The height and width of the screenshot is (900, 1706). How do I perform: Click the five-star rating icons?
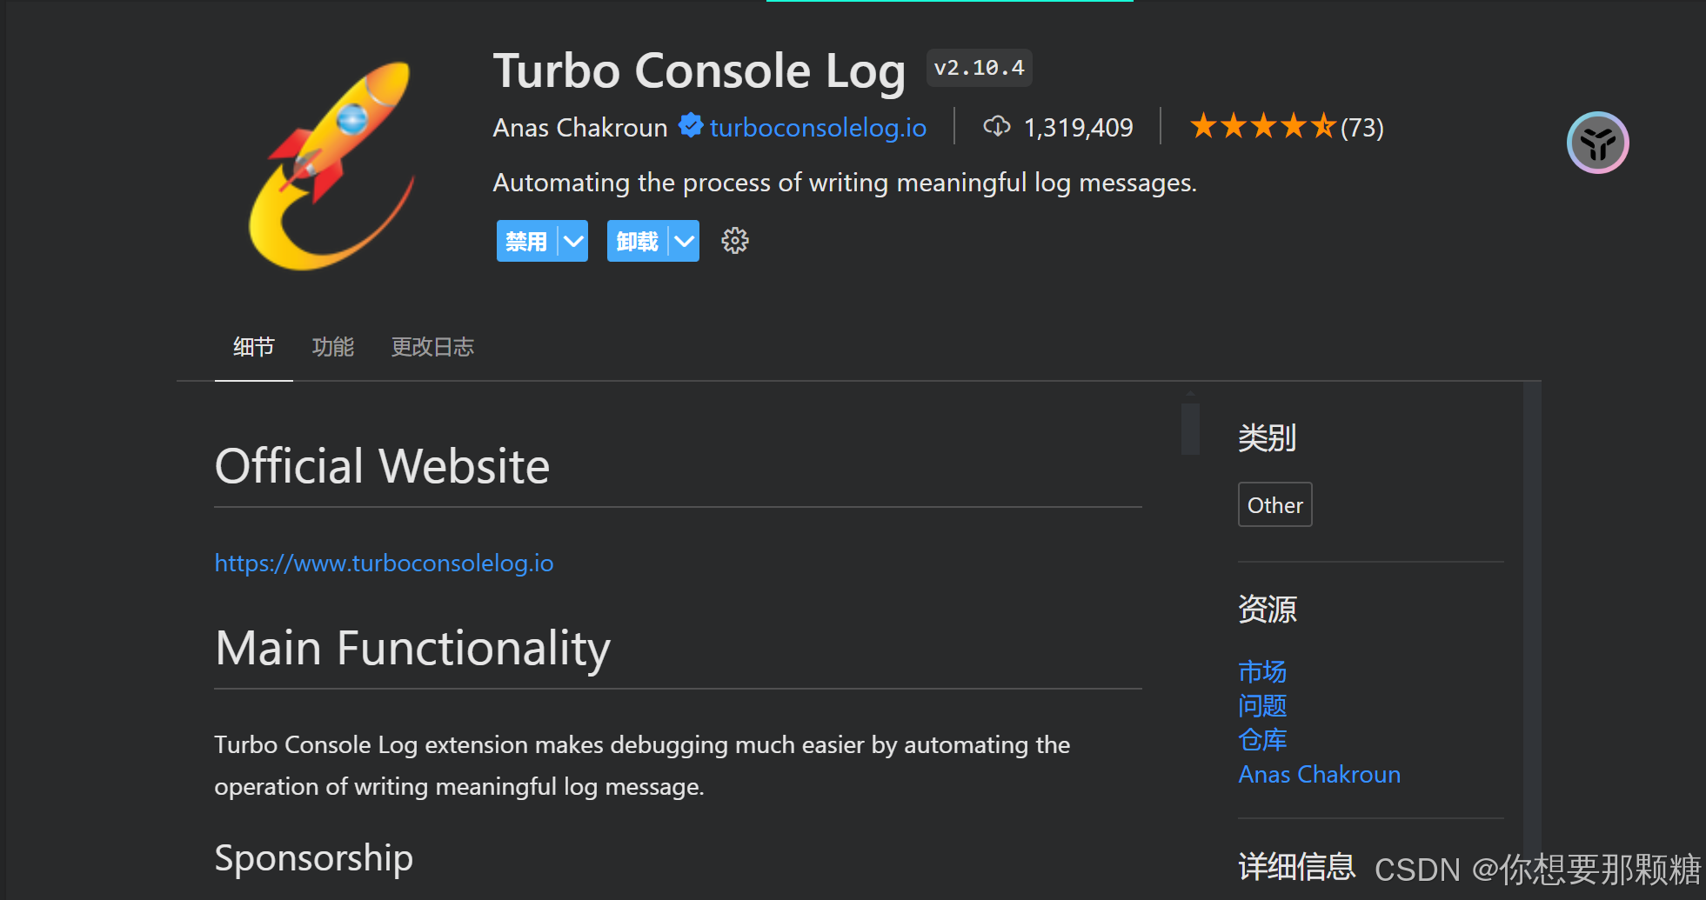1262,127
